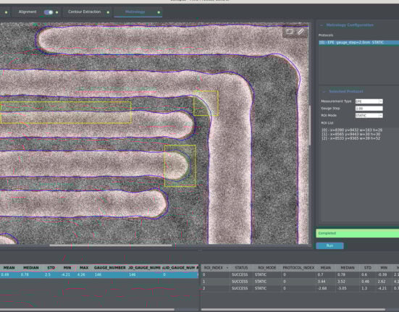Viewport: 399px width, 312px height.
Task: Click the selected summary row value -4.21
Action: click(66, 275)
